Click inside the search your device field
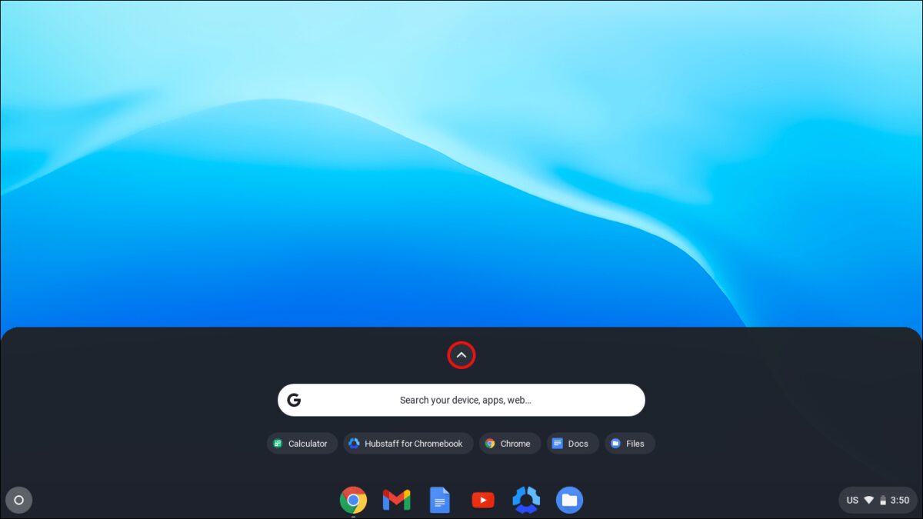Screen dimensions: 923x519 point(461,400)
